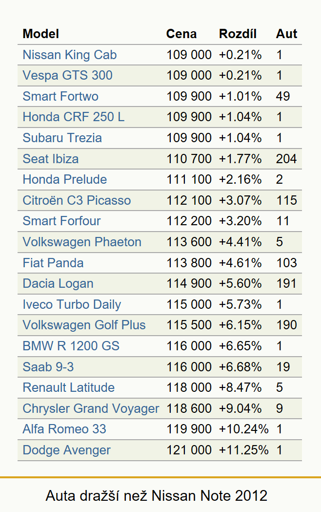
Task: Open the Dacia Logan link
Action: (x=58, y=283)
